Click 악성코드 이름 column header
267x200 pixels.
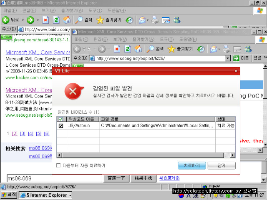tap(83, 119)
